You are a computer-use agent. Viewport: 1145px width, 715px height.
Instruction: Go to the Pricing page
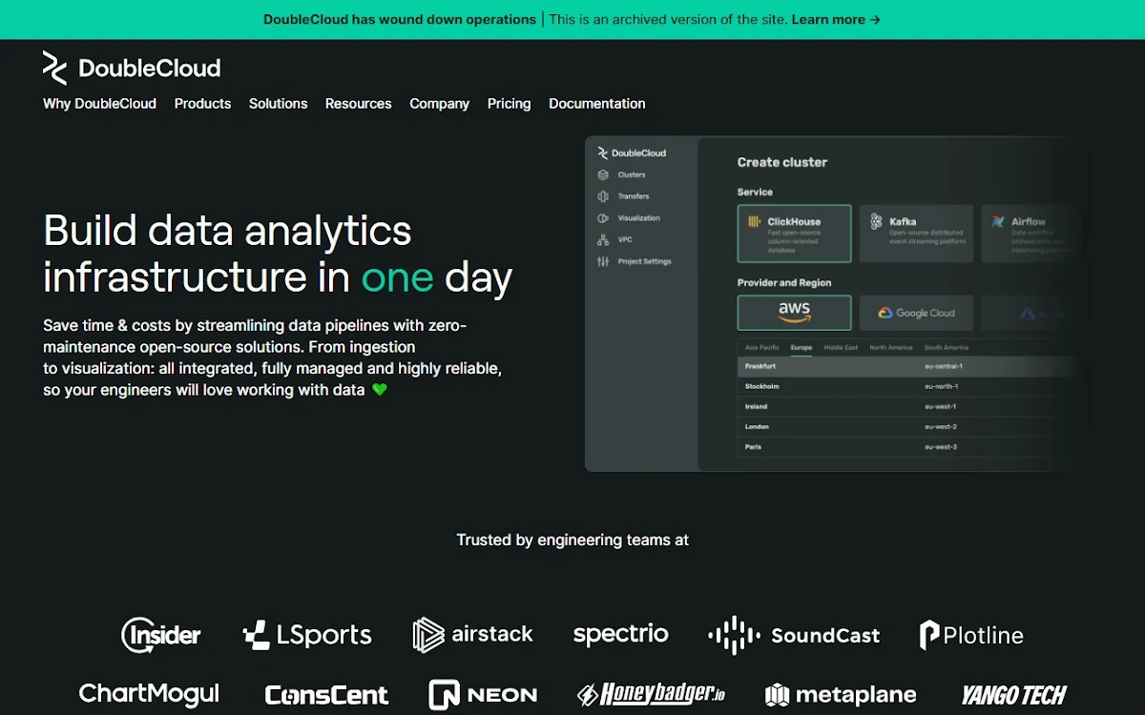pyautogui.click(x=509, y=104)
